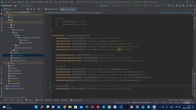Sync project with Gradle files elephant icon
Viewport: 196px width, 110px height.
pos(177,5)
